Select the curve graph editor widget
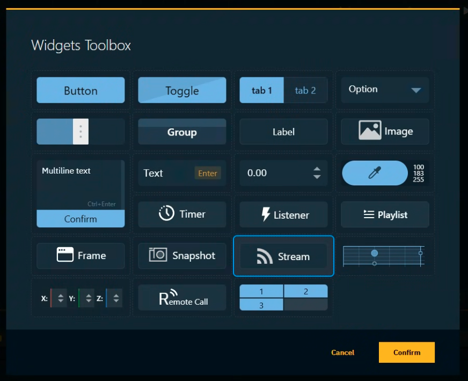Viewport: 468px width, 381px height. pyautogui.click(x=384, y=256)
